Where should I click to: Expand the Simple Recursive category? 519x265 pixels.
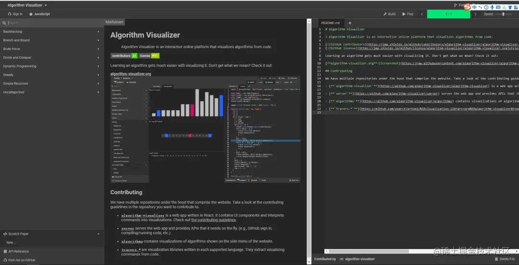[52, 84]
